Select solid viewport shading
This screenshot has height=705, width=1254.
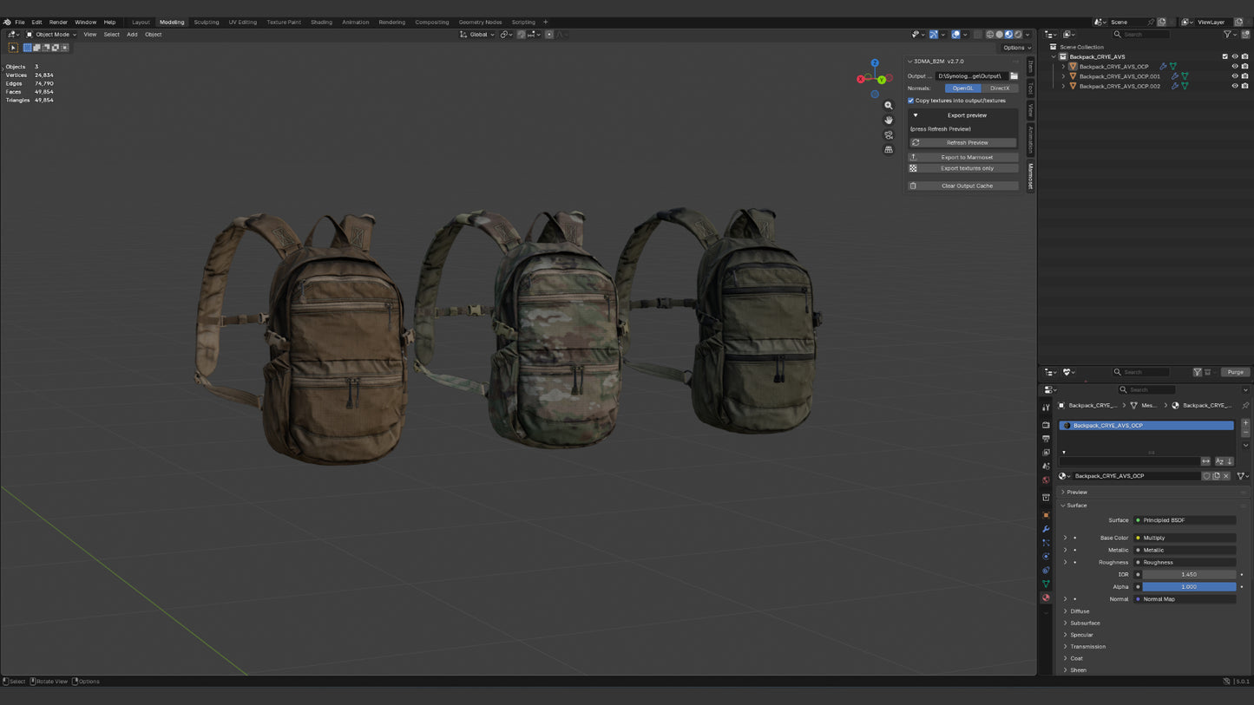[x=1000, y=35]
